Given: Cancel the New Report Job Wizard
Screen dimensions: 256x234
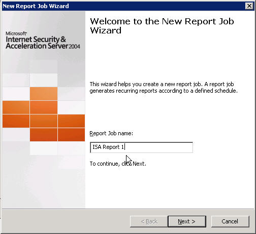Looking at the screenshot, I should (x=230, y=221).
